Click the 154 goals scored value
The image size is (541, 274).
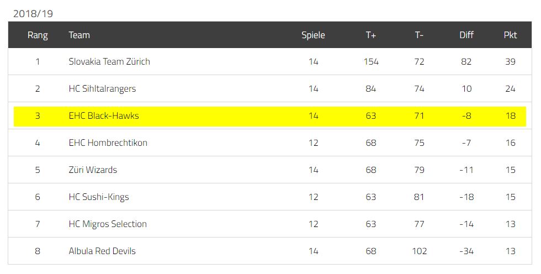(371, 61)
